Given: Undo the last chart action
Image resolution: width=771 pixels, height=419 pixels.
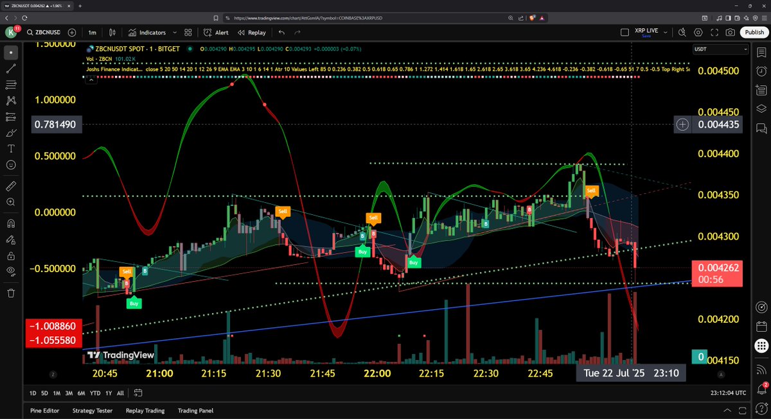Looking at the screenshot, I should [281, 32].
